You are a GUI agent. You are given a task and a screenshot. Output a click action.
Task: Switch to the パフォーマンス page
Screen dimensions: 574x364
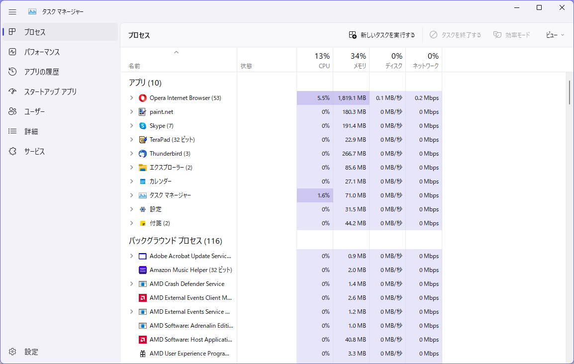point(60,52)
